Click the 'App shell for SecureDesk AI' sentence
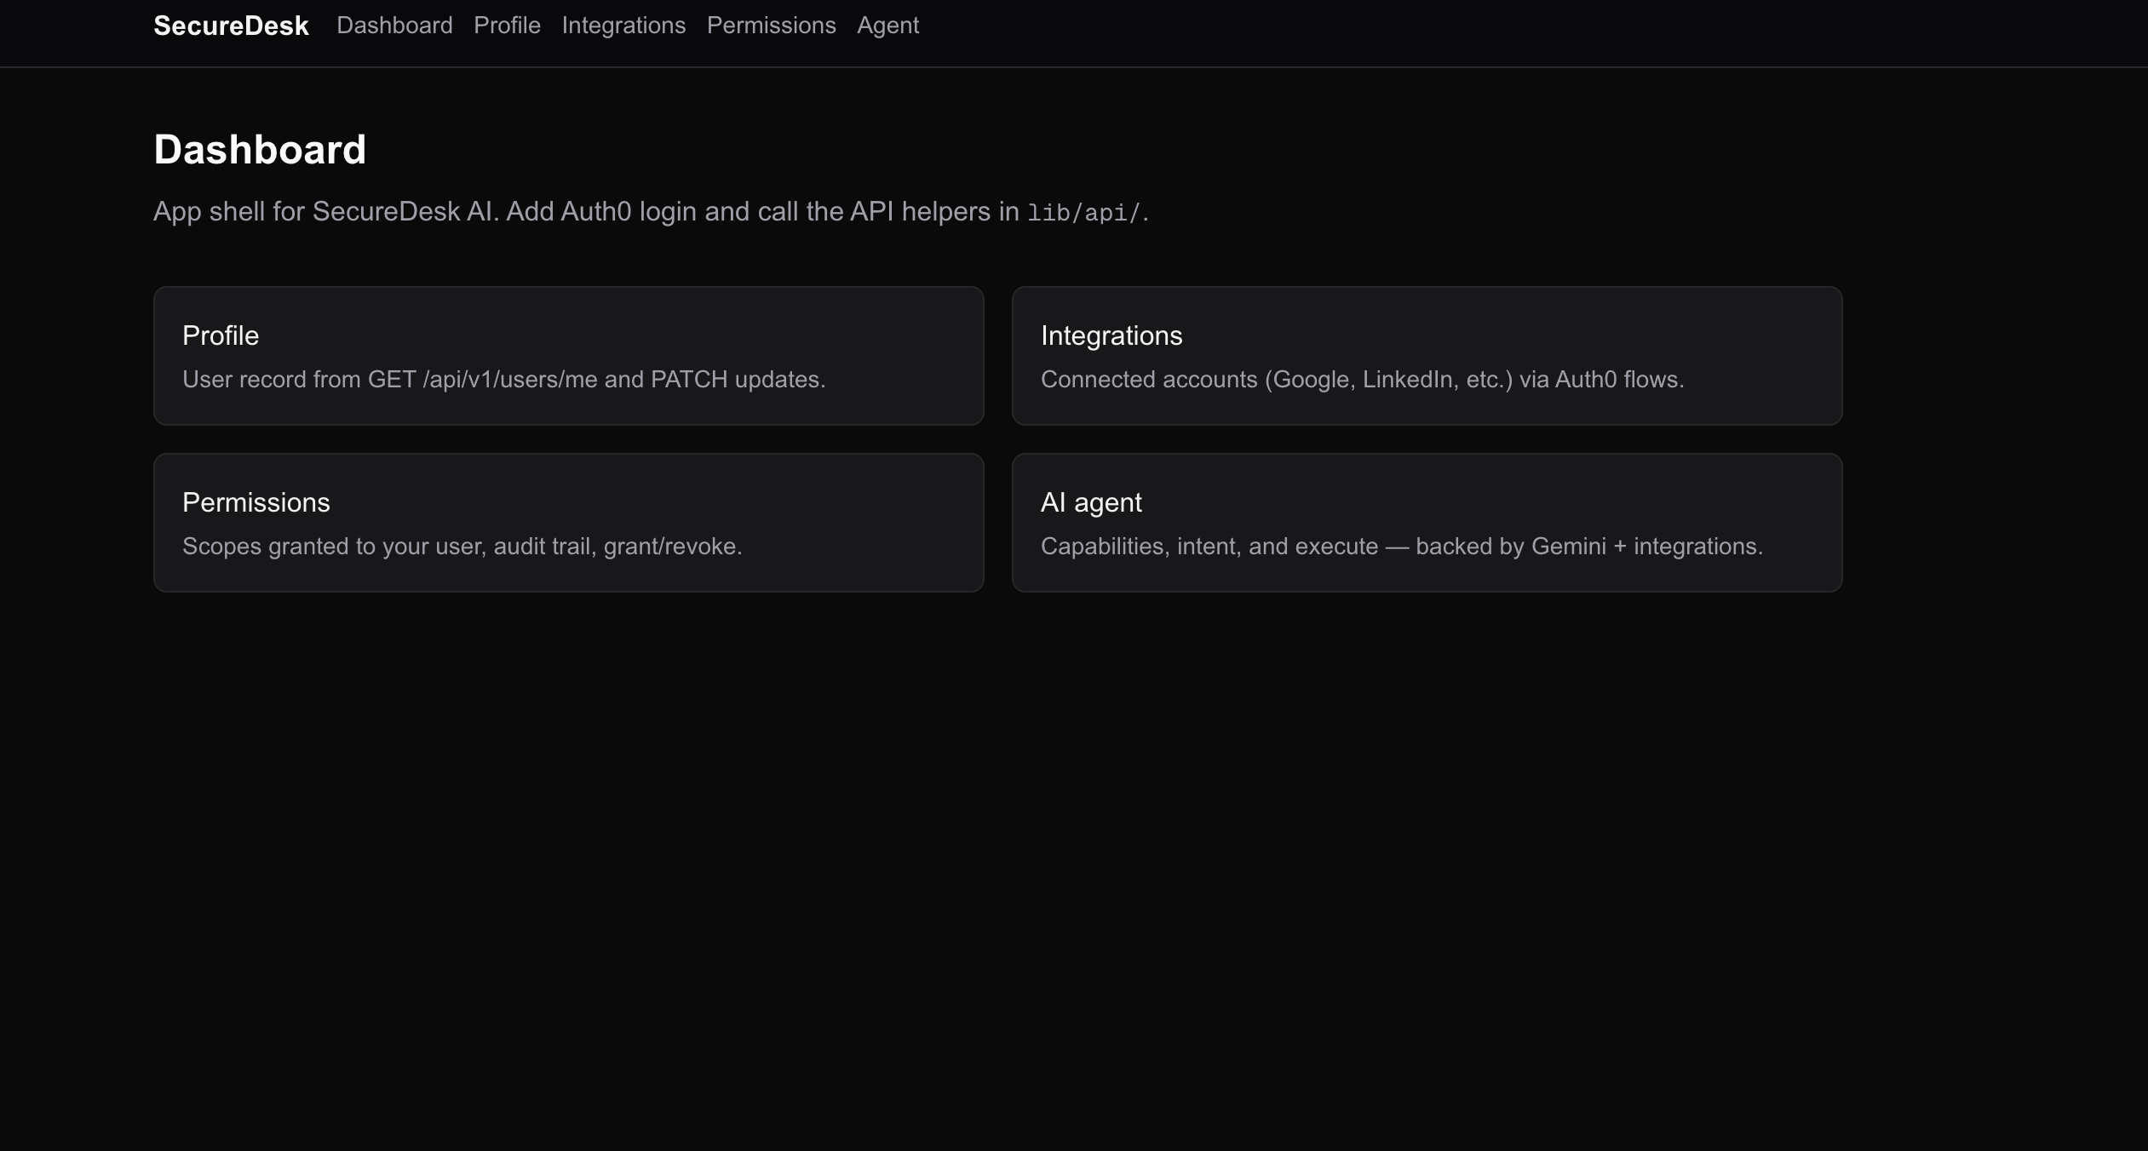The height and width of the screenshot is (1151, 2148). pos(324,211)
